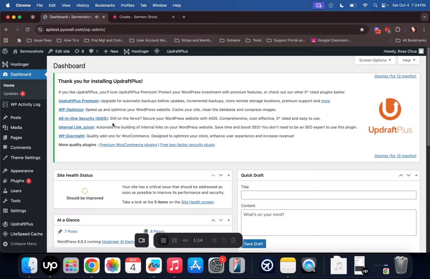
Task: Open the 7 Posts link
Action: click(71, 231)
